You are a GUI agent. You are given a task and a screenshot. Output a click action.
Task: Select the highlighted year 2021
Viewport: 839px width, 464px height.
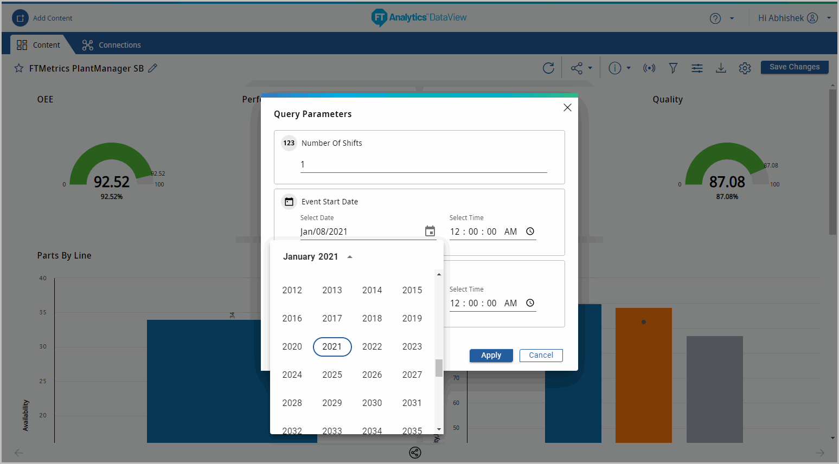pyautogui.click(x=332, y=346)
